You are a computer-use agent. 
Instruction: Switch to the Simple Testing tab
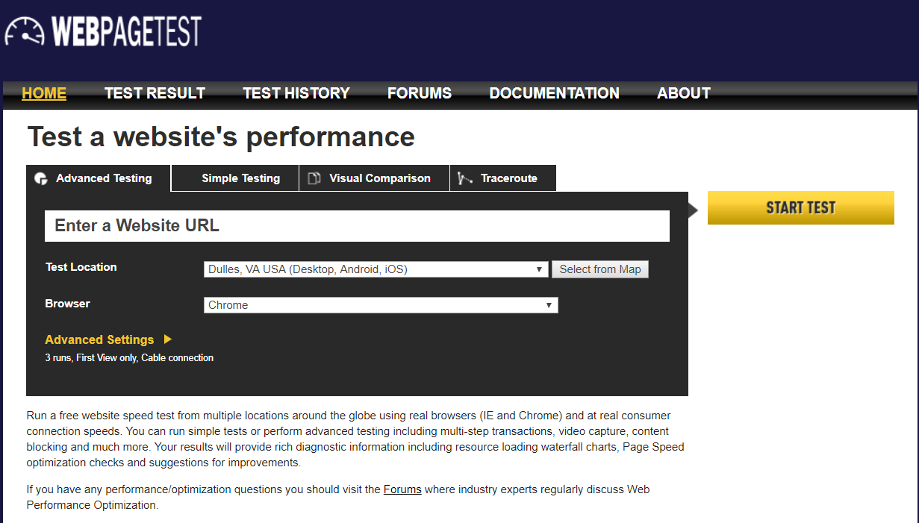point(235,178)
